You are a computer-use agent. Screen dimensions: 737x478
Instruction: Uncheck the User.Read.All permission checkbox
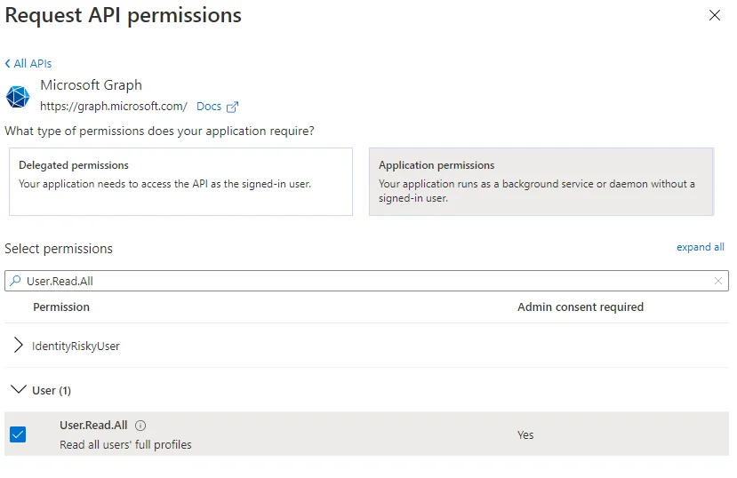[18, 434]
